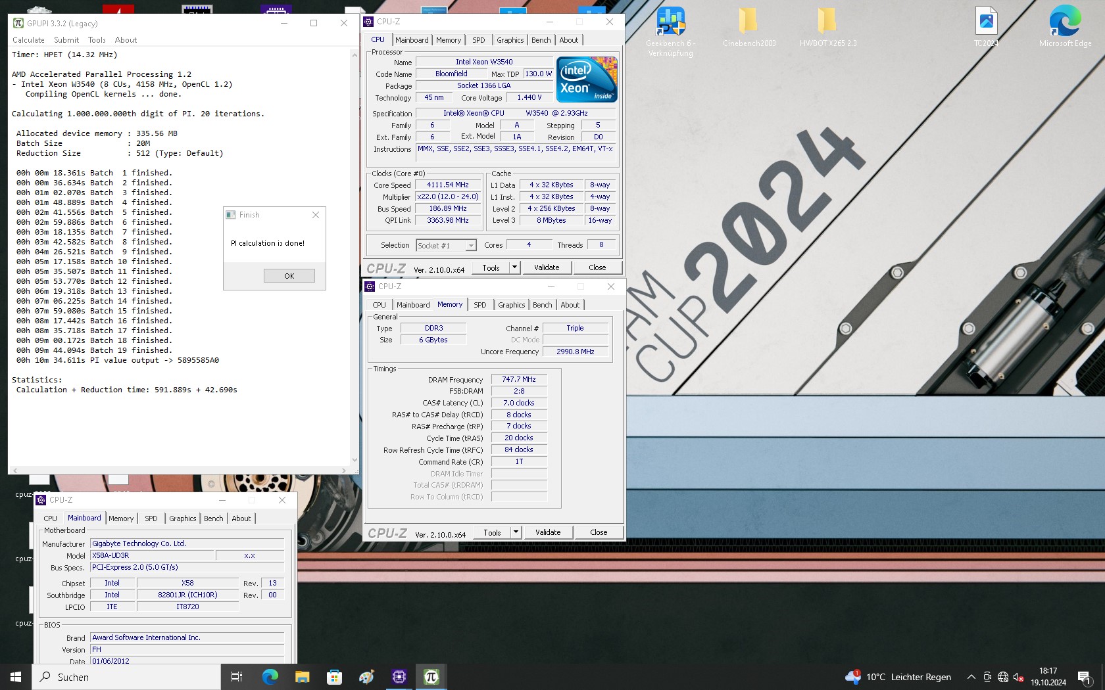The image size is (1105, 690).
Task: Open About tab in top CPU-Z
Action: [x=569, y=40]
